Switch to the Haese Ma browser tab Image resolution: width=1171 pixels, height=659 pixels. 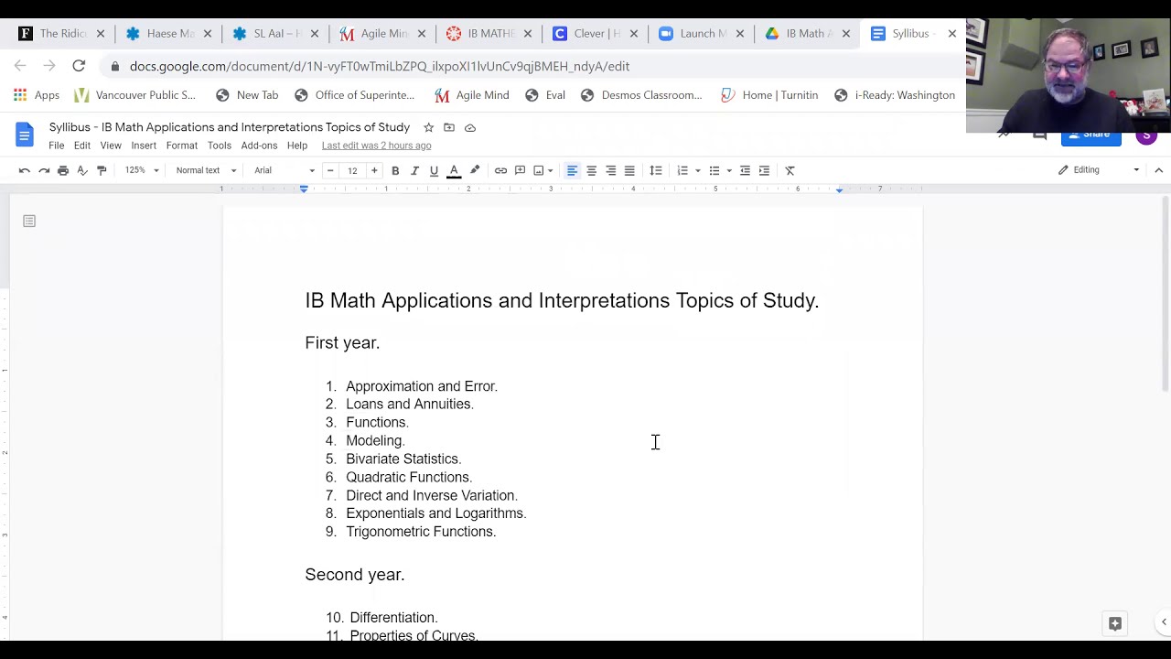(170, 34)
